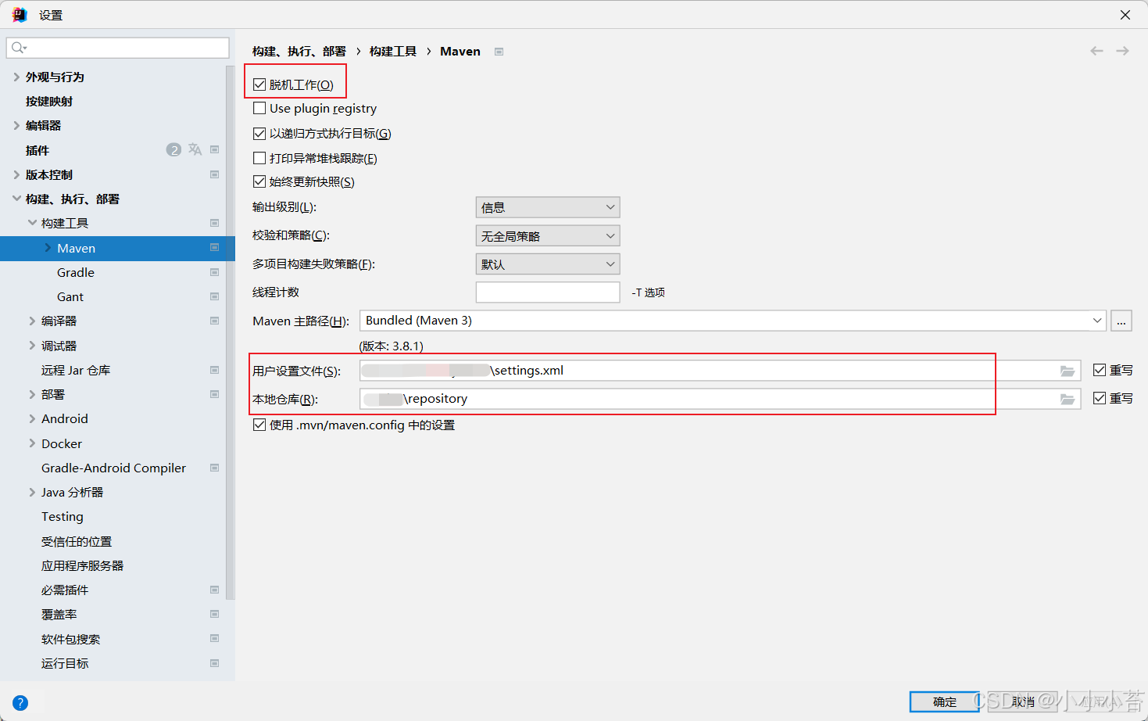The width and height of the screenshot is (1148, 721).
Task: Toggle execute goals recursively checkbox
Action: 259,134
